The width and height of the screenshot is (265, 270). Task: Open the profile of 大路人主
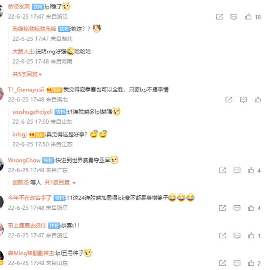pos(23,51)
